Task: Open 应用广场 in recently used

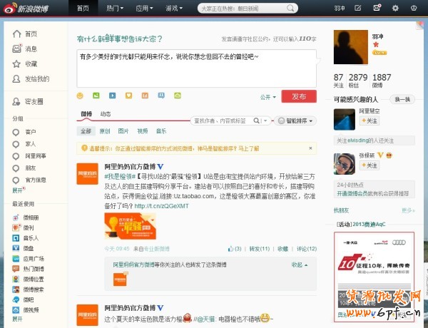Action: 28,258
